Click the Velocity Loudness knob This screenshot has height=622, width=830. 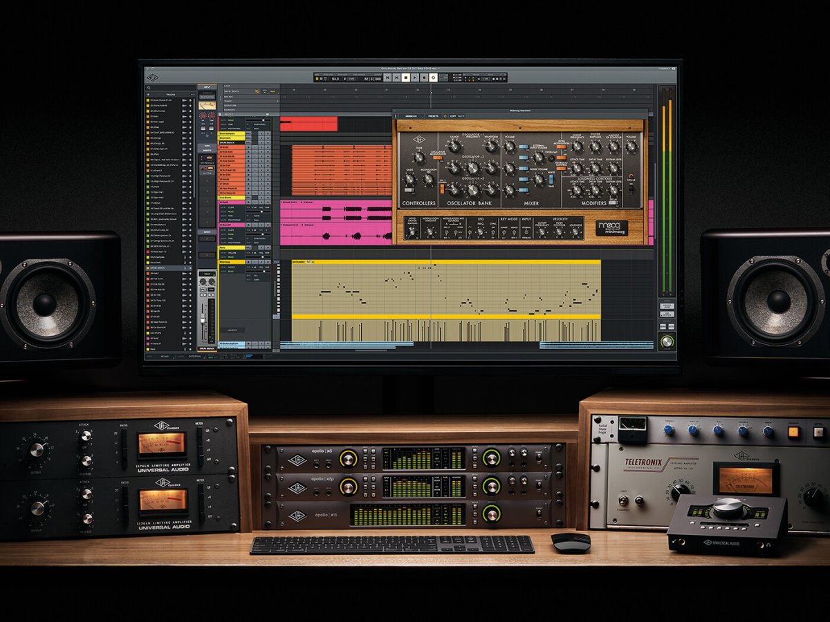tap(575, 232)
